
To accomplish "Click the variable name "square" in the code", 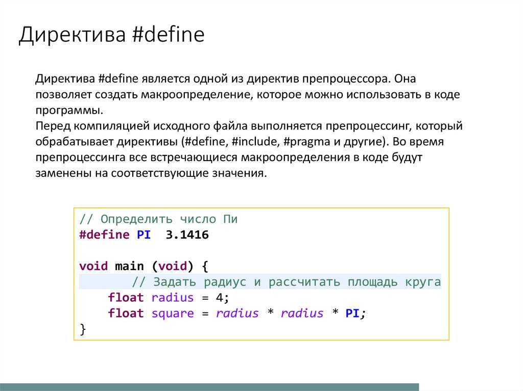I will tap(173, 314).
